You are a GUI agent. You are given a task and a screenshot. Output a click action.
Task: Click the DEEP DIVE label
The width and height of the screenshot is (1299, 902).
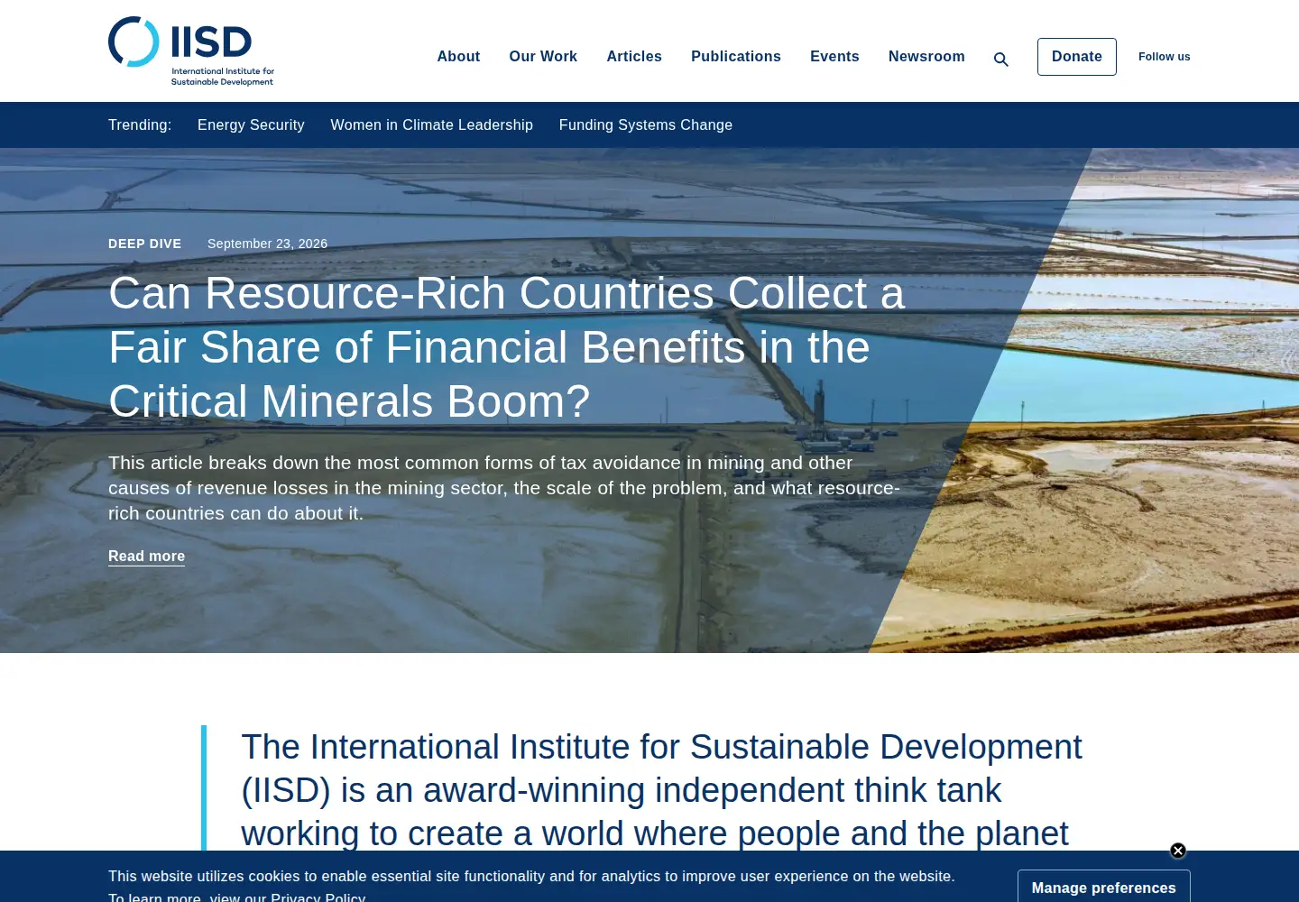tap(144, 244)
